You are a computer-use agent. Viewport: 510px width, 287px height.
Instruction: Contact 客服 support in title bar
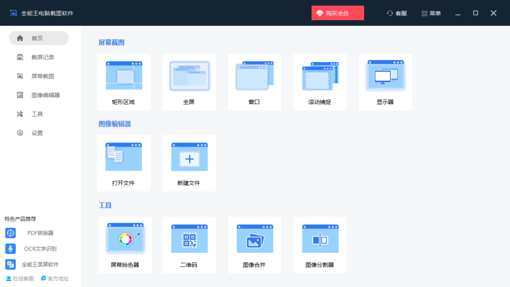[397, 13]
